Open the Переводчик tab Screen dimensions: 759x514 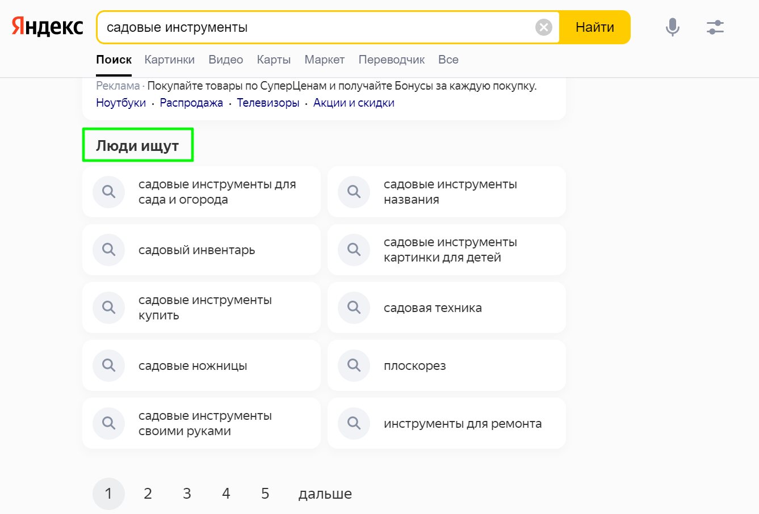pyautogui.click(x=392, y=60)
